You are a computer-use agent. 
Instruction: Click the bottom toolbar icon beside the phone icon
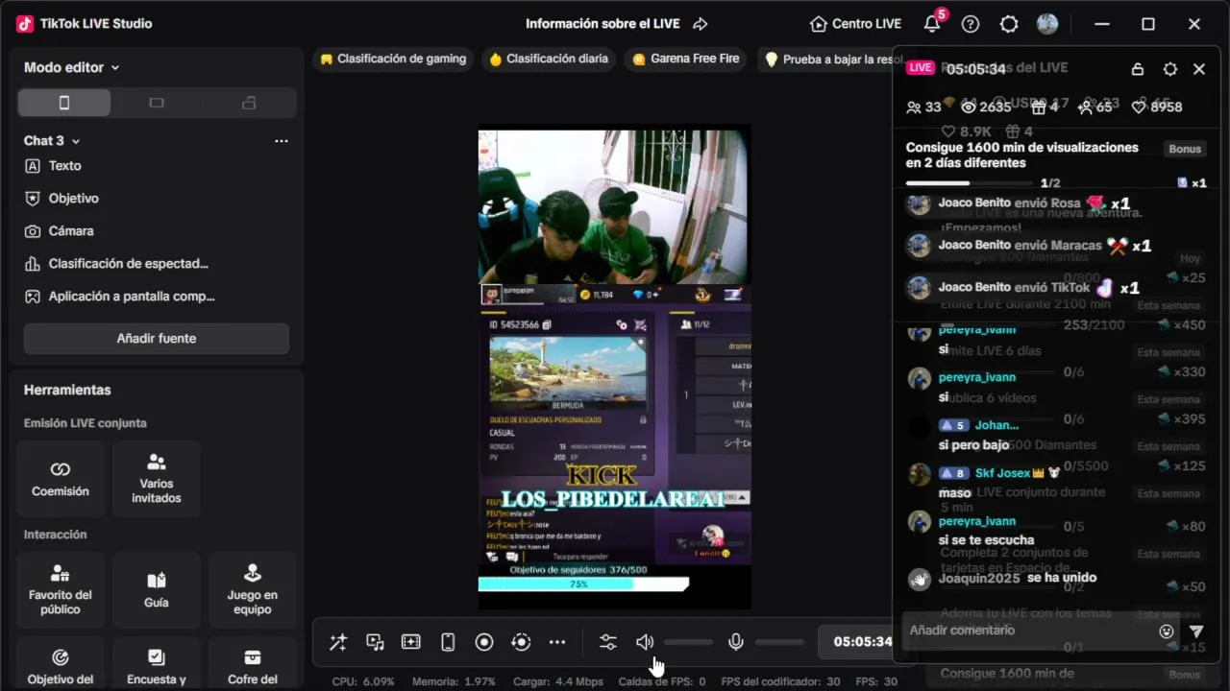[x=411, y=642]
